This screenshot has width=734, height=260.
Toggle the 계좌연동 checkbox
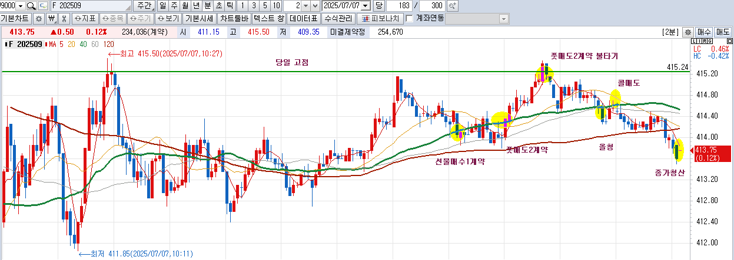410,18
